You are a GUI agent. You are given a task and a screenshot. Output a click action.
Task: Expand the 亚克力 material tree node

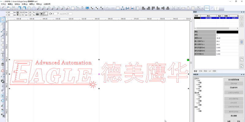[197, 79]
